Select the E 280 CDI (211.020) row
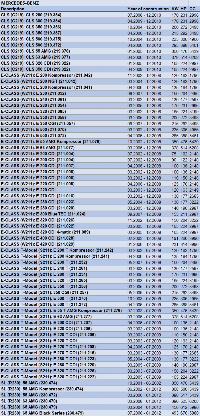Screen dimensions: 200x416 (x=100, y=208)
